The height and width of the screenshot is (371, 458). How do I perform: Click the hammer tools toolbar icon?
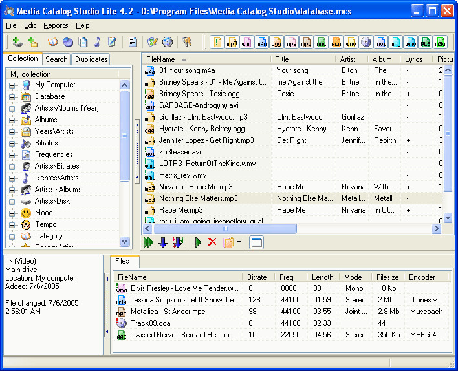tap(187, 42)
